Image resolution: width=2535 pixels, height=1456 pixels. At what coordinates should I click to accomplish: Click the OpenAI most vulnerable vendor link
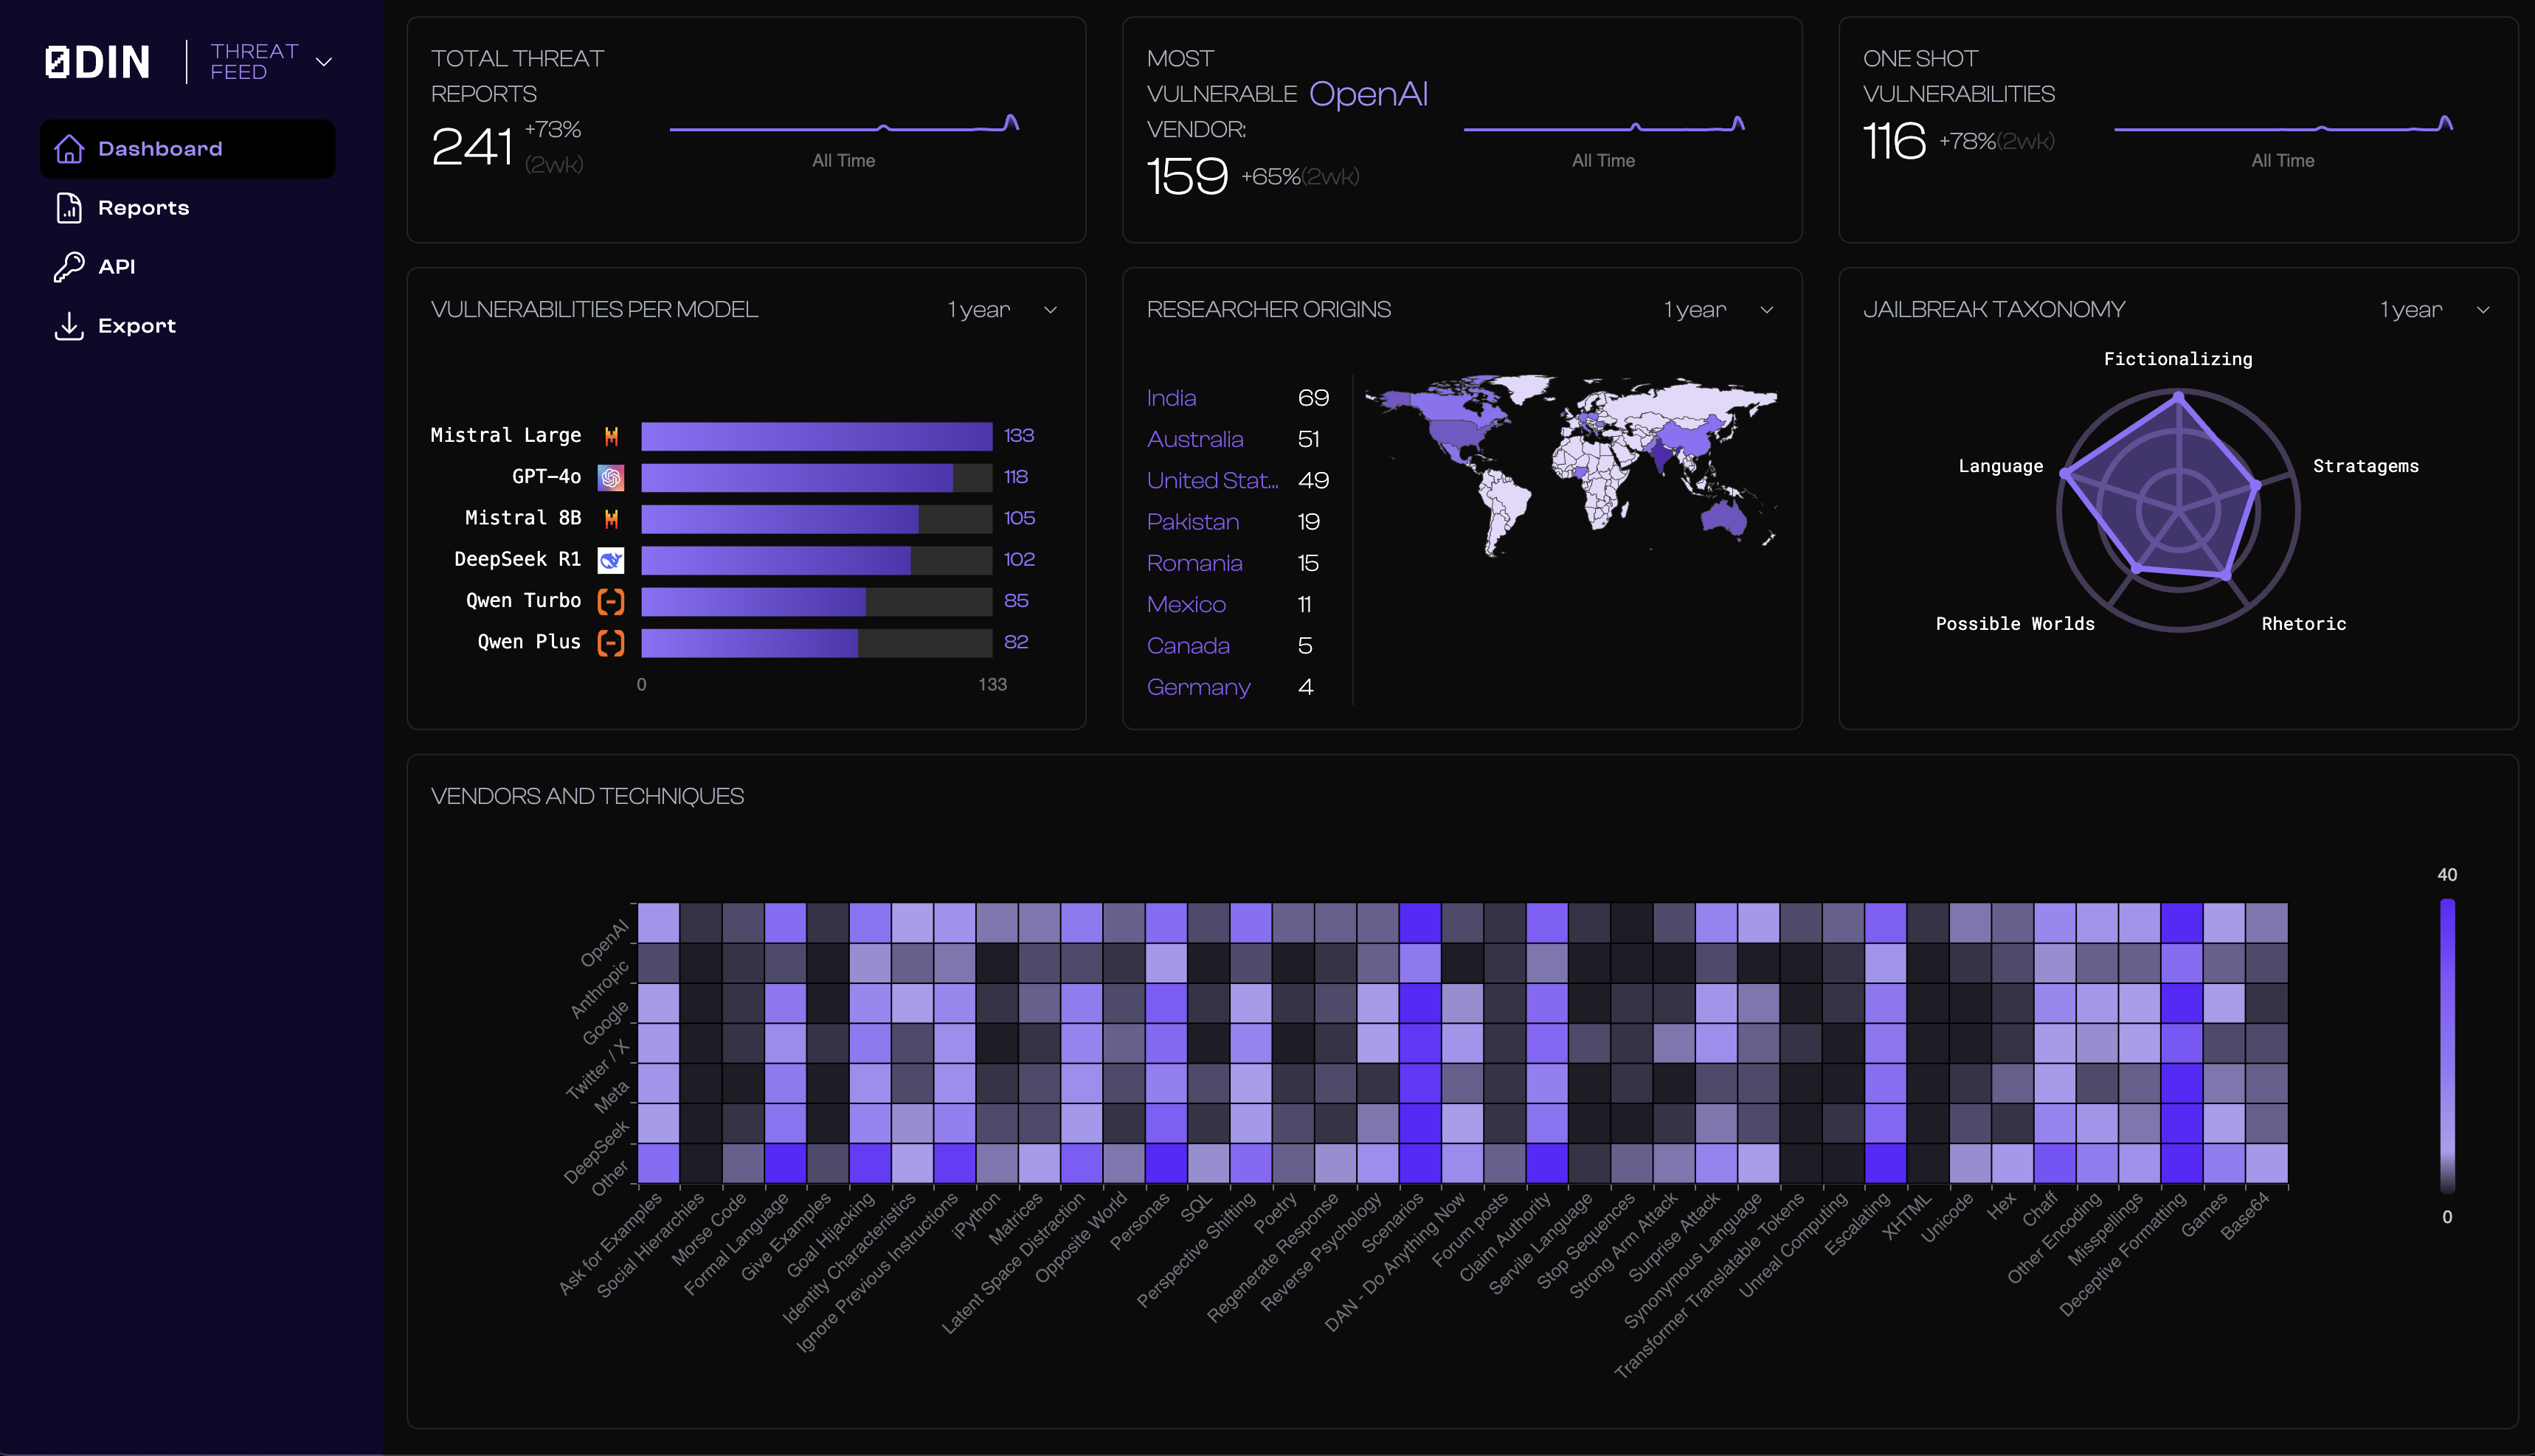click(x=1368, y=94)
